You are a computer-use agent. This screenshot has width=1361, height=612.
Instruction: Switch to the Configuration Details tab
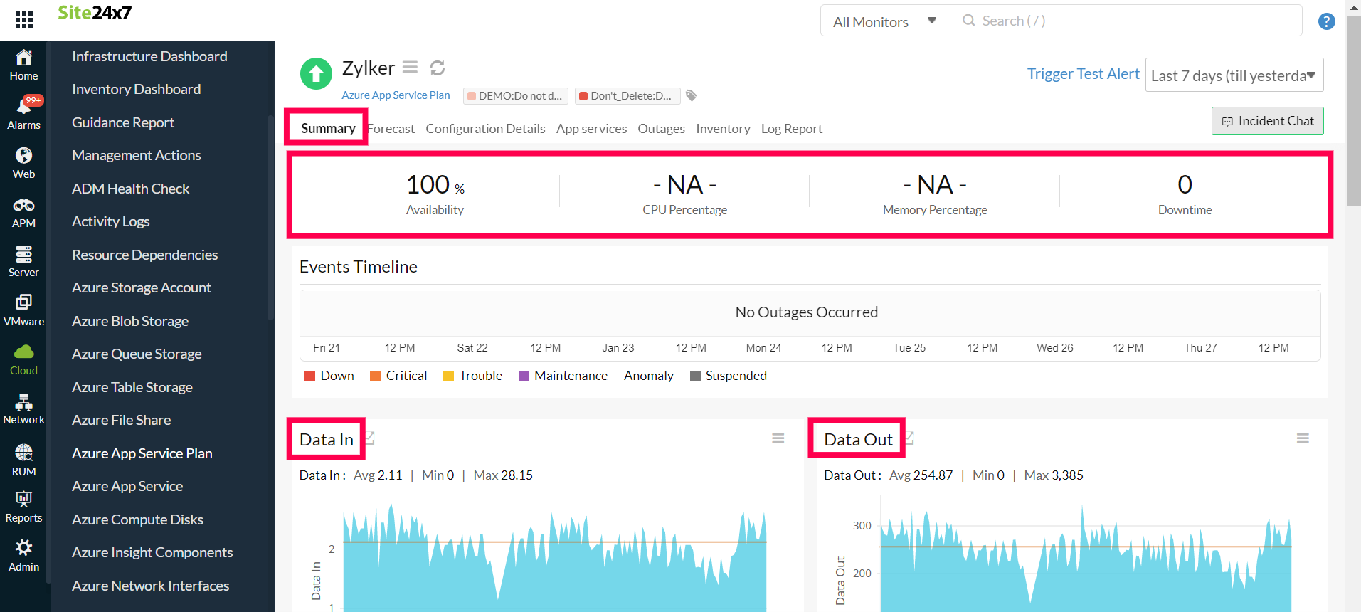coord(485,129)
